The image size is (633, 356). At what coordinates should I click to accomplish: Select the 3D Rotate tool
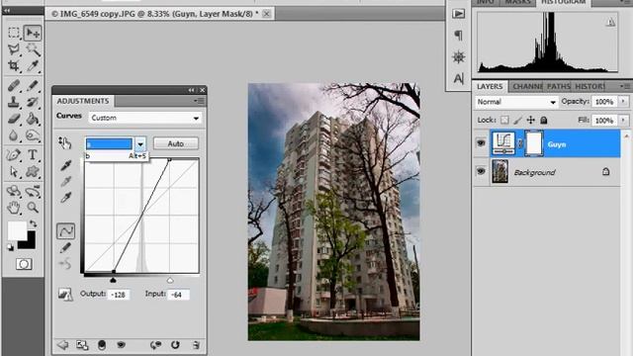(14, 191)
